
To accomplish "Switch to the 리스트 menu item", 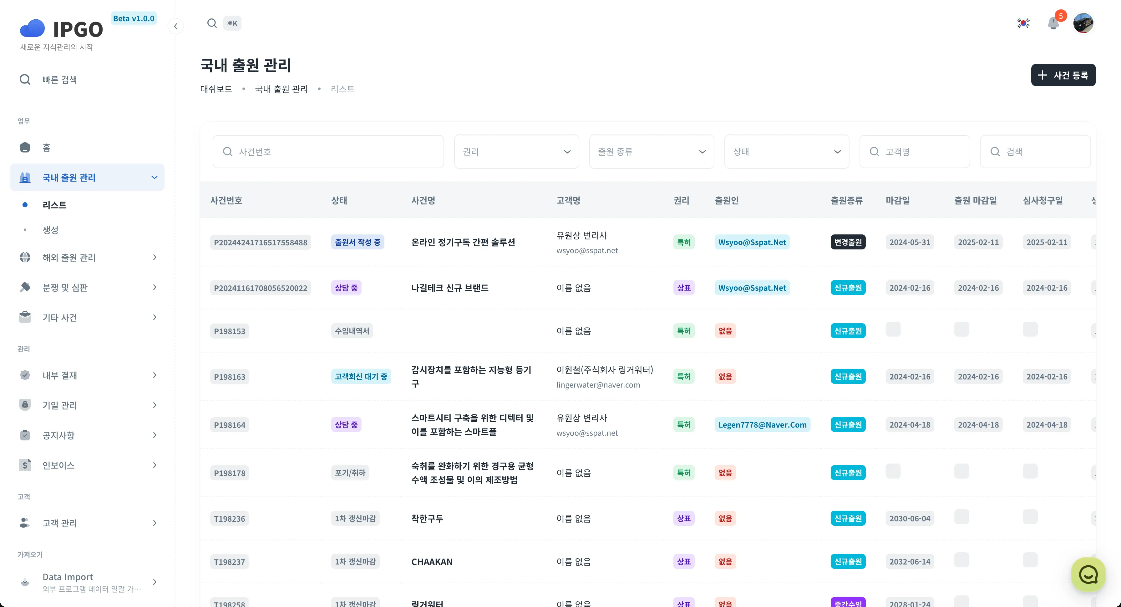I will 54,205.
